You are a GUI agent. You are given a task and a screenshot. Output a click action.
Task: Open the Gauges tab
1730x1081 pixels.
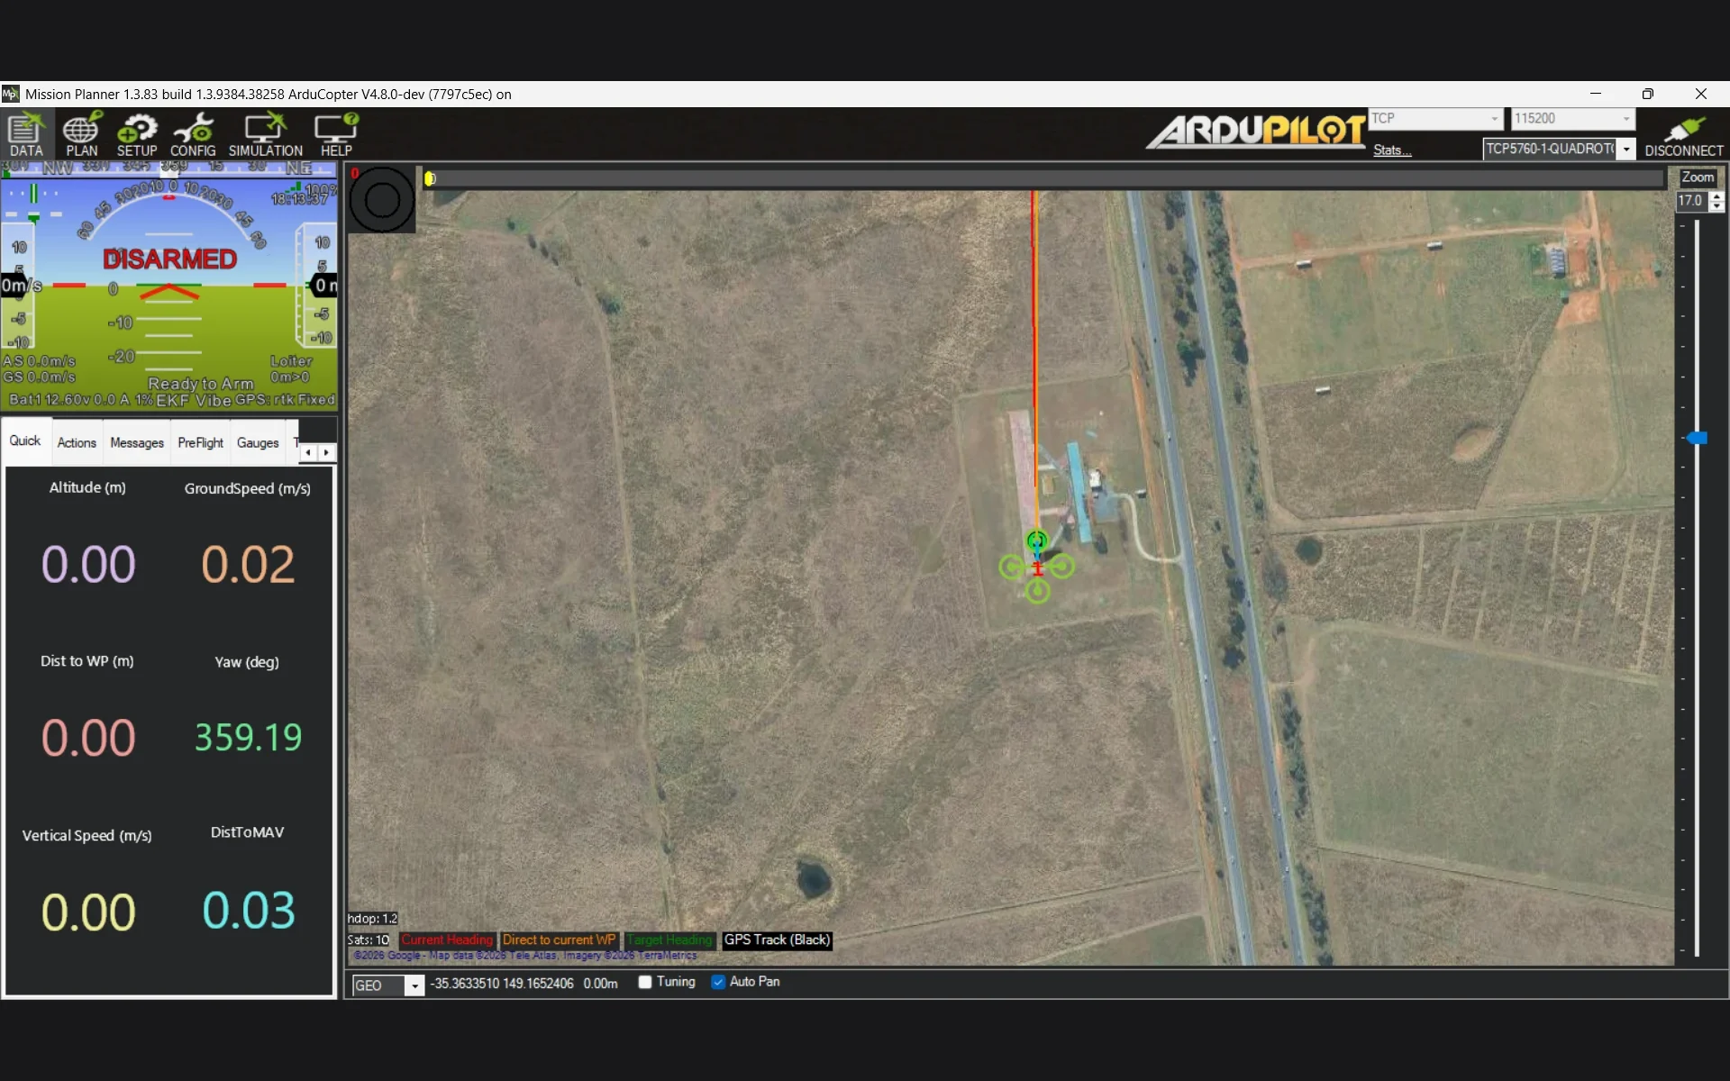point(258,442)
